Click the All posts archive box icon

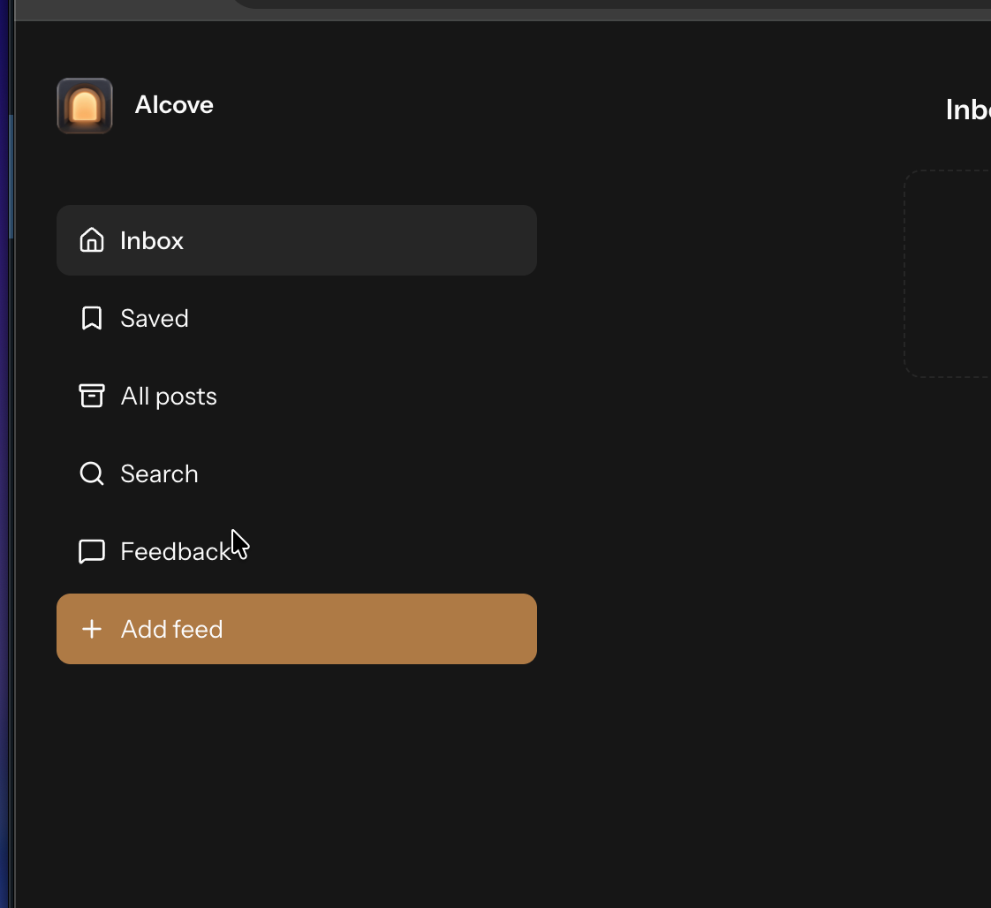point(92,396)
